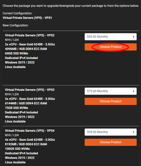Click the VPS3 package title
The image size is (141, 166).
click(x=30, y=90)
